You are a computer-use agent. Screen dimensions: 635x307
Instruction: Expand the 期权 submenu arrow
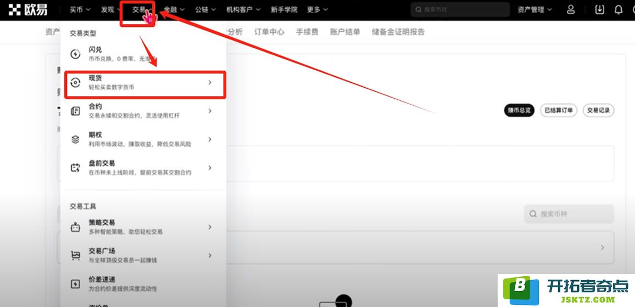[210, 139]
